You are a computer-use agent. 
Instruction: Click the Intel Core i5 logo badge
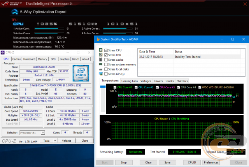[x=81, y=73]
